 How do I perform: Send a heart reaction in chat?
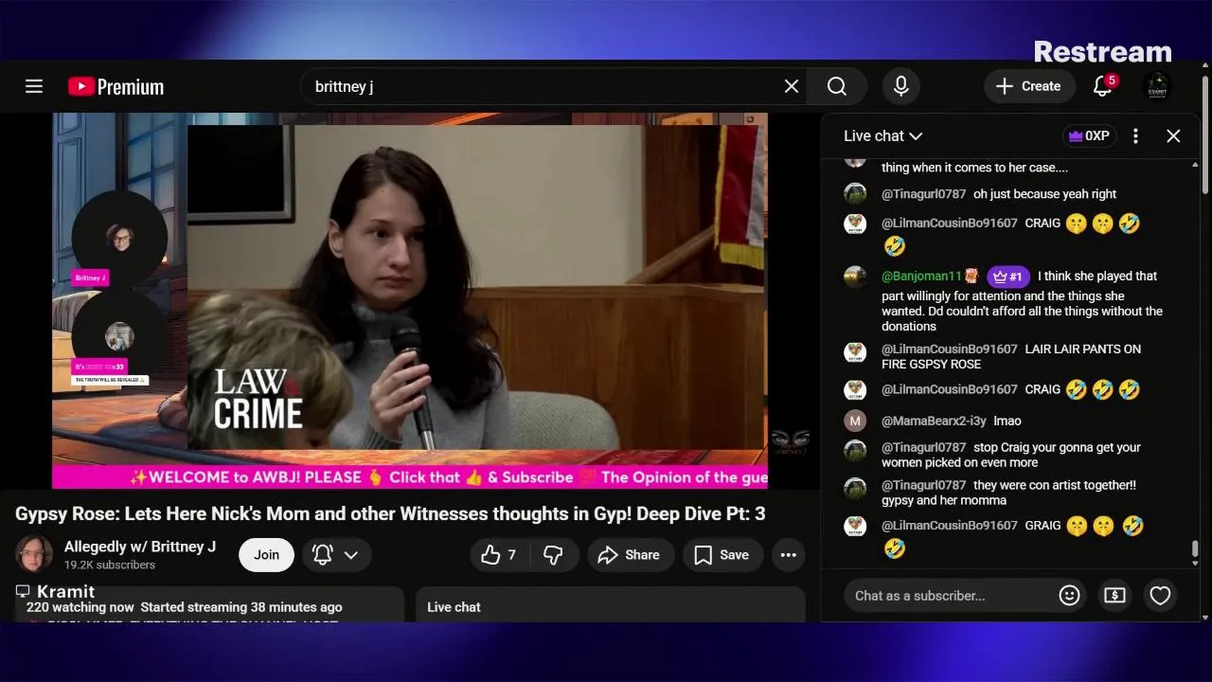[1160, 596]
